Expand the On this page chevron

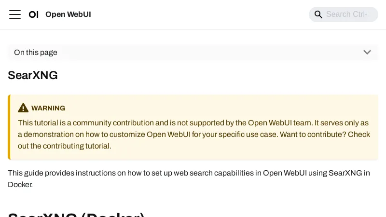367,53
